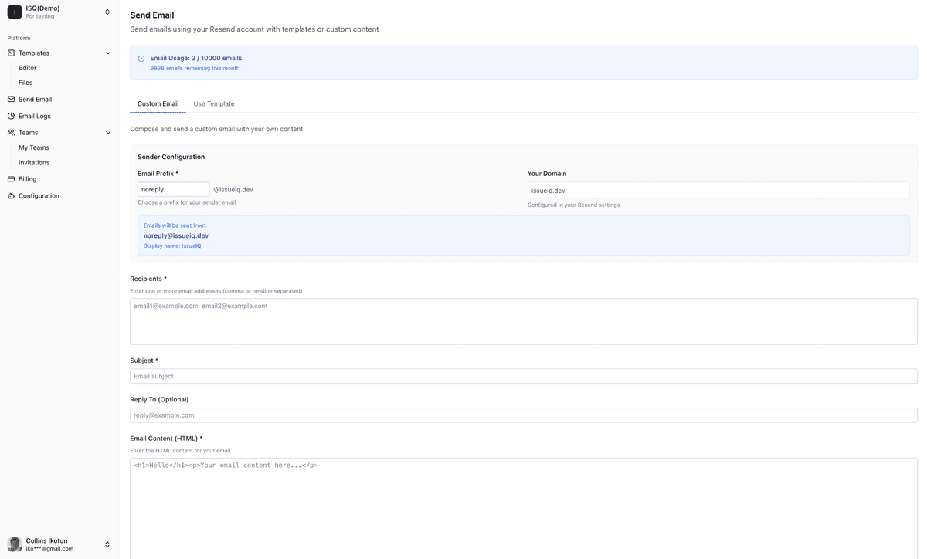Screen dimensions: 927x559
Task: Click the ISQ workspace avatar icon
Action: [13, 12]
